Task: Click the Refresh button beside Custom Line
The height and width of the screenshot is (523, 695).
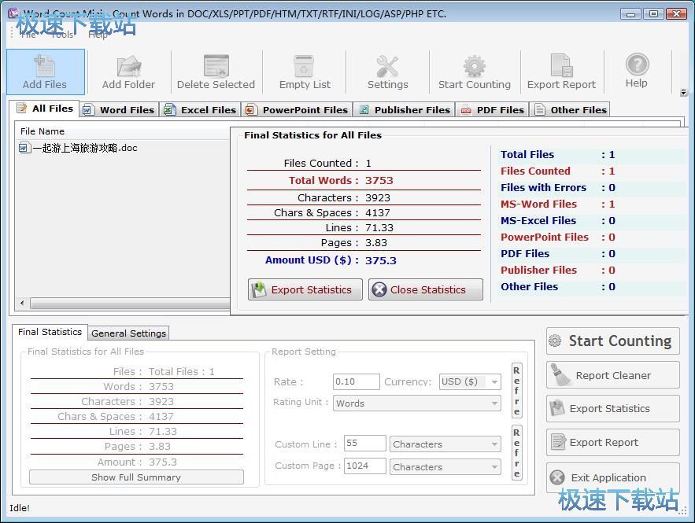Action: coord(517,452)
